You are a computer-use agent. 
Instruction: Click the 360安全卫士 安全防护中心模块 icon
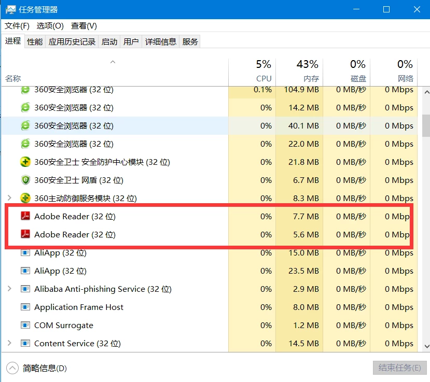25,162
